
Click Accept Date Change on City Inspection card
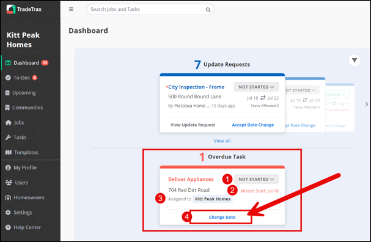point(252,125)
